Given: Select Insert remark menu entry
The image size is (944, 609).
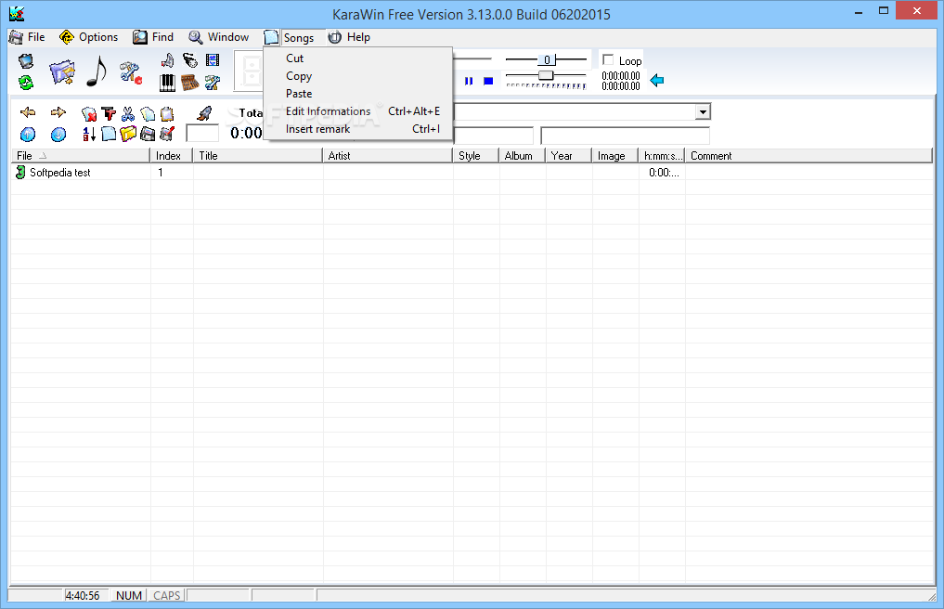Looking at the screenshot, I should [x=357, y=129].
